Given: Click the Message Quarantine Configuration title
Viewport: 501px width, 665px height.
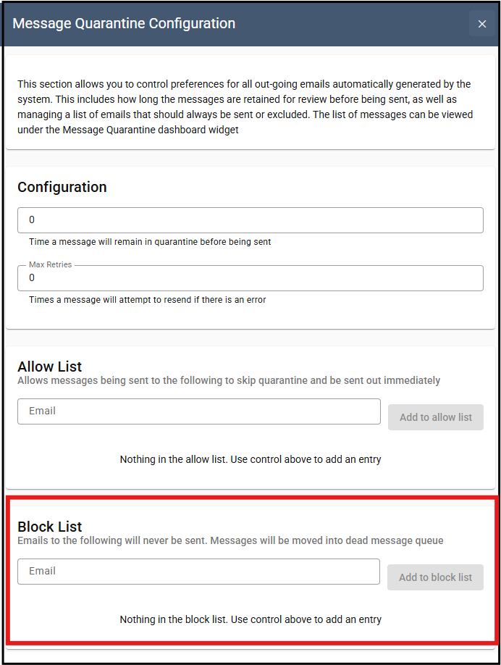Looking at the screenshot, I should (x=124, y=23).
